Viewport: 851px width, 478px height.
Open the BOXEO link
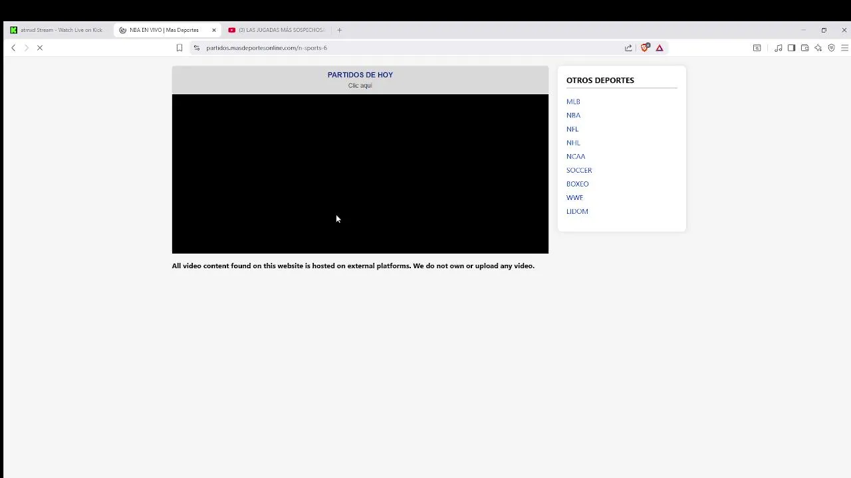[577, 184]
